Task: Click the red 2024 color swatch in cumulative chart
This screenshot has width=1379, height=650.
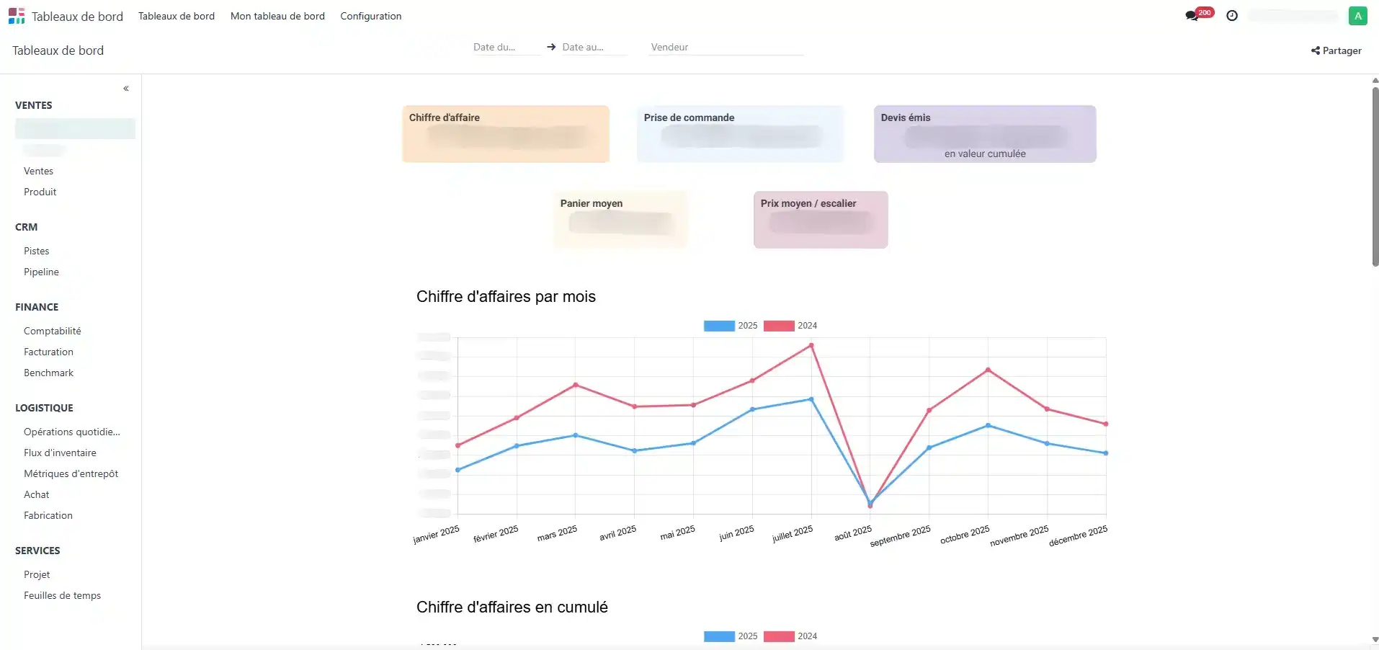Action: click(x=779, y=636)
